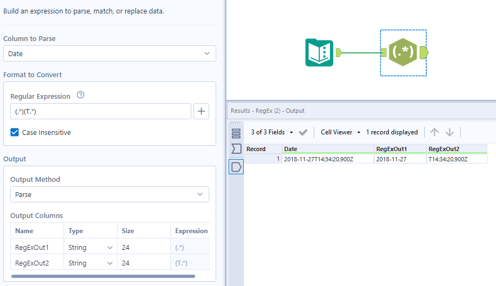Screen dimensions: 496x286
Task: Click the down arrow in results toolbar
Action: [450, 132]
